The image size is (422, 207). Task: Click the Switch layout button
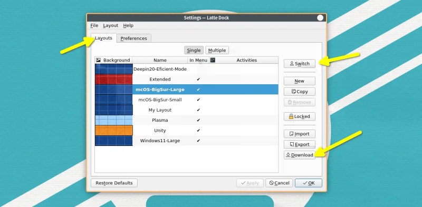(x=299, y=64)
